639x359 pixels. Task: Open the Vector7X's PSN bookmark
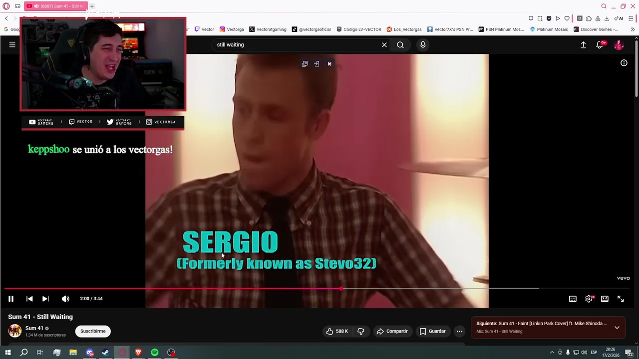click(450, 29)
